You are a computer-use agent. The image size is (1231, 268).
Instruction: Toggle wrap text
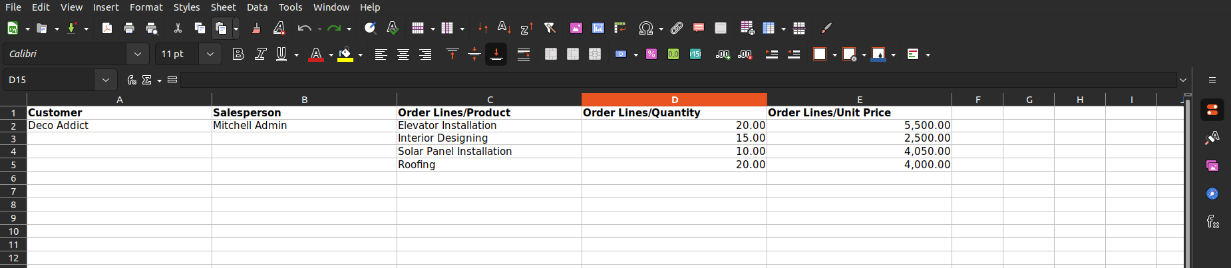(x=524, y=54)
